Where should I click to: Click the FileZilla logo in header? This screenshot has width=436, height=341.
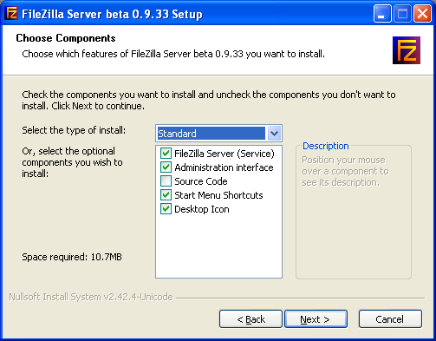coord(407,50)
